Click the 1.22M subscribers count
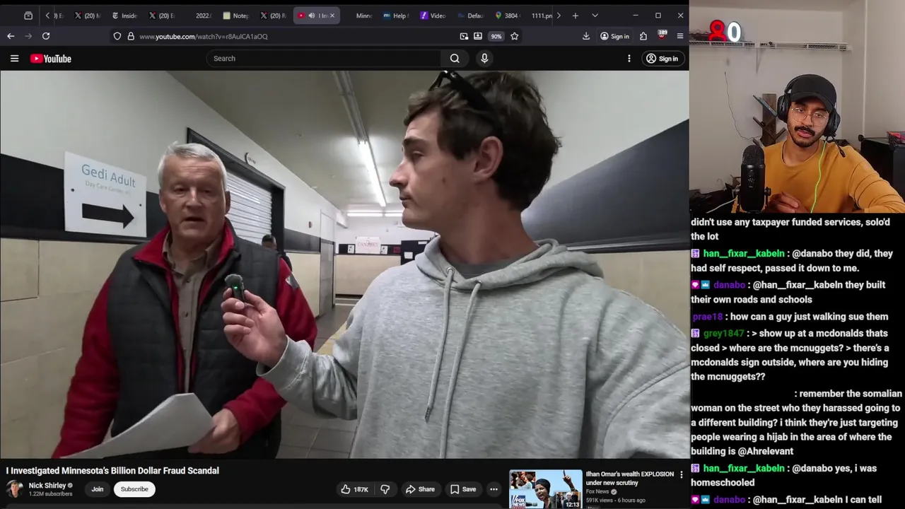 click(x=50, y=494)
